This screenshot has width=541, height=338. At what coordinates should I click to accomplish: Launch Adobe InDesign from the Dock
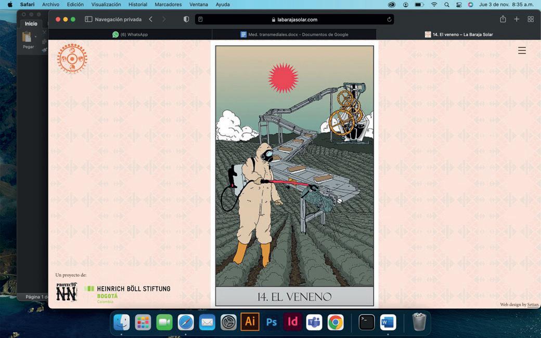click(292, 322)
